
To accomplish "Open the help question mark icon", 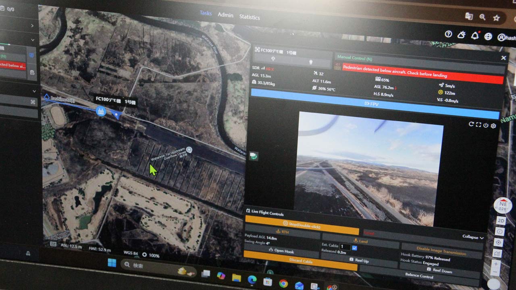I will point(448,34).
